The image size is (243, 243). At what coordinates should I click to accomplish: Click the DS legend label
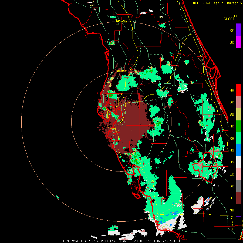(232, 162)
